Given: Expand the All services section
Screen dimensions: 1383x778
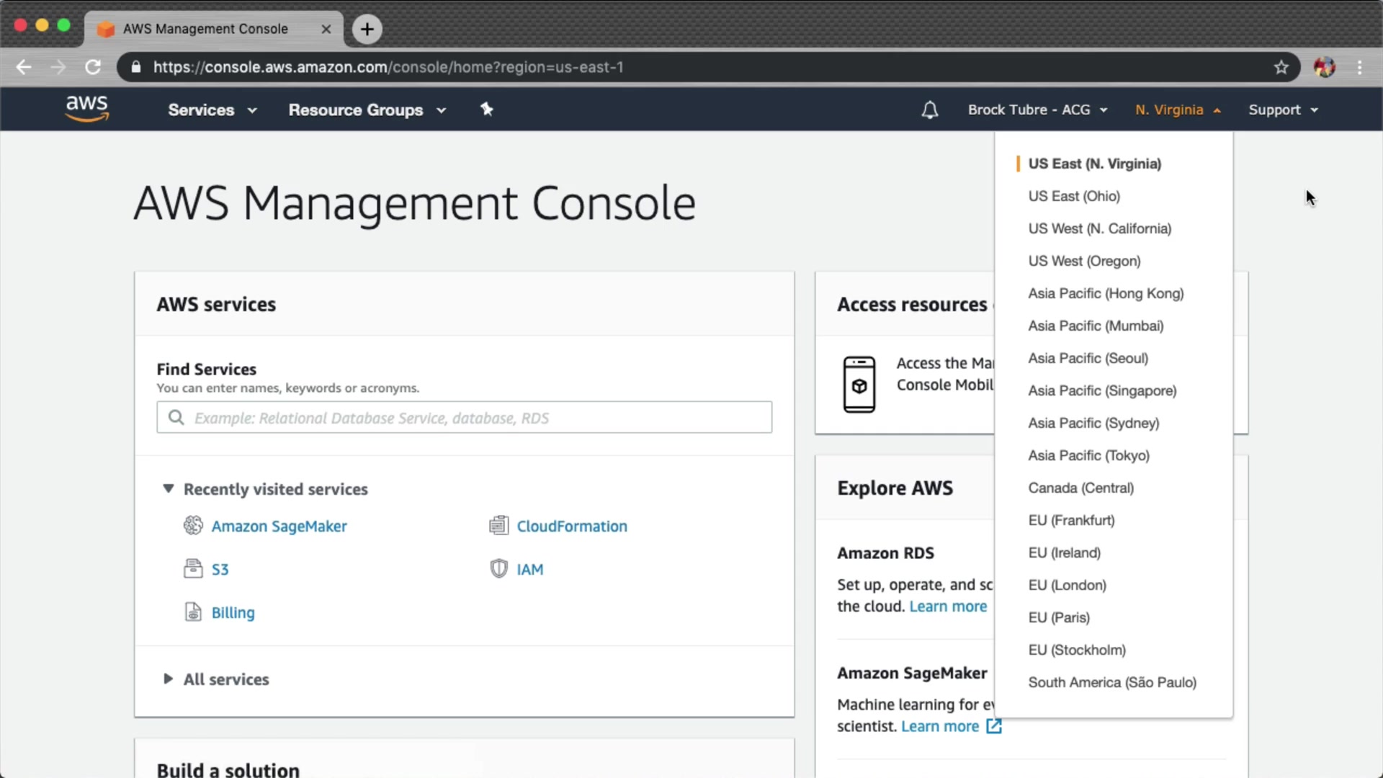Looking at the screenshot, I should pos(169,679).
